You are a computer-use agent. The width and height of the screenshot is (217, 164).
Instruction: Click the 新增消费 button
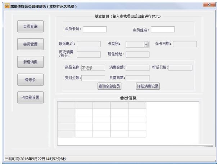pos(31,62)
